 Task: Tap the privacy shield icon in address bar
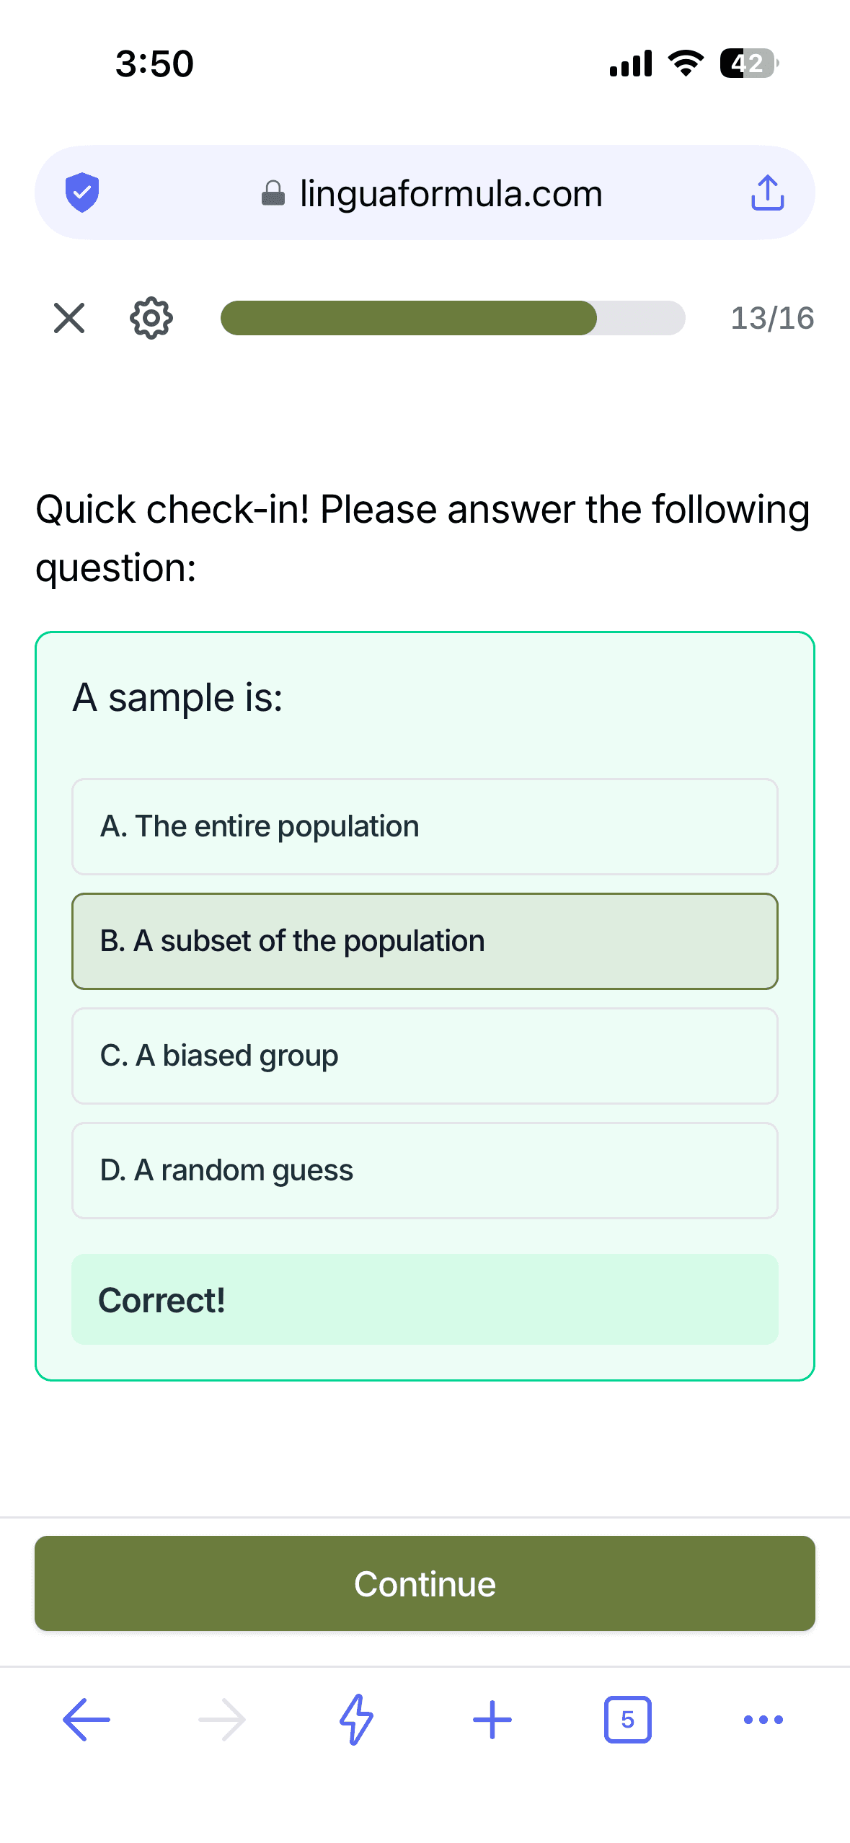click(x=82, y=193)
